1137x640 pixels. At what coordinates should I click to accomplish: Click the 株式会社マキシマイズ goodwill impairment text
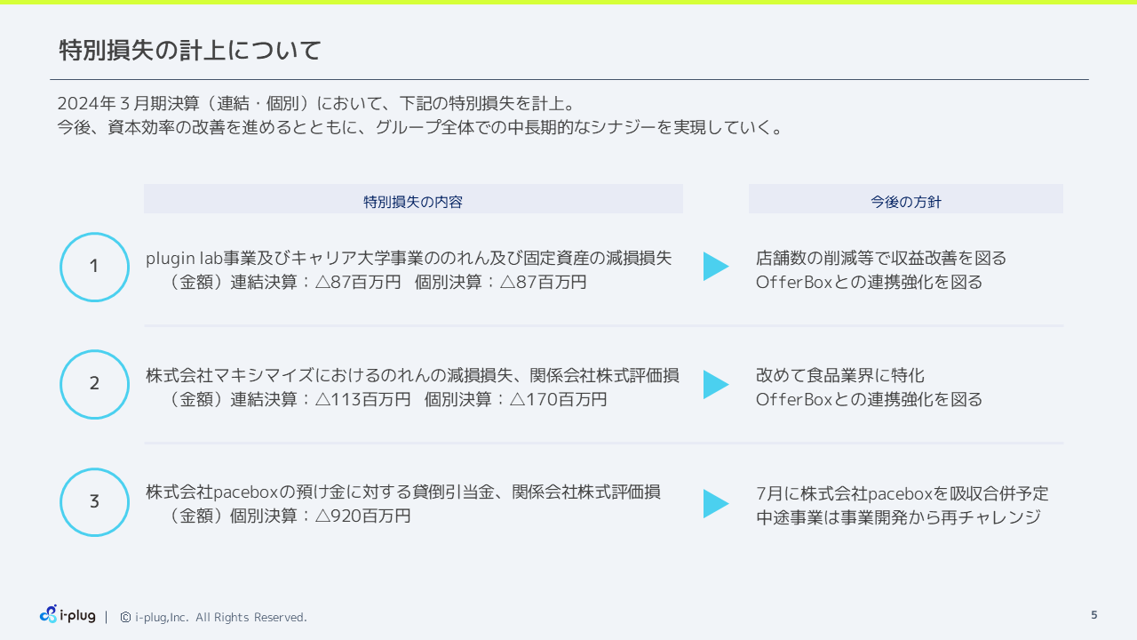click(x=412, y=375)
